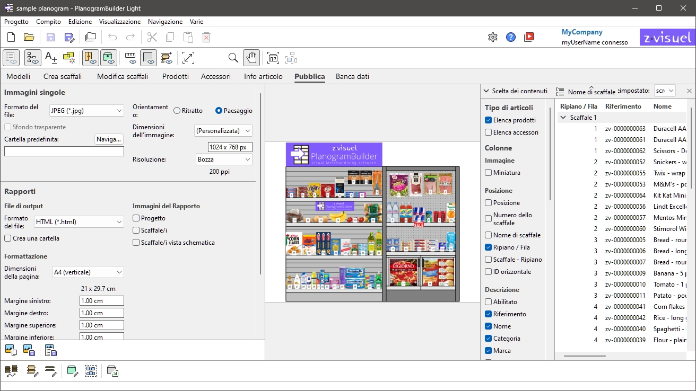This screenshot has width=696, height=391.
Task: Uncheck the Categoria column checkbox
Action: click(489, 339)
